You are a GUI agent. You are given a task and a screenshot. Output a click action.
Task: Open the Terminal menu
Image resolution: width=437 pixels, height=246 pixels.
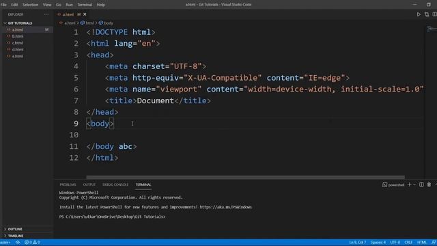pos(85,5)
